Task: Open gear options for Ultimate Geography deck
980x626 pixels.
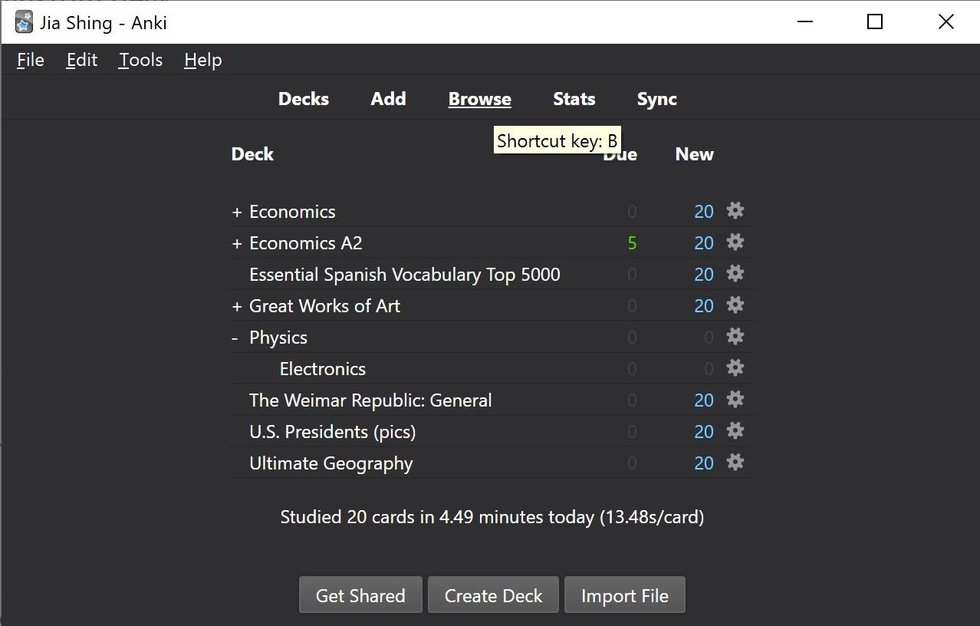Action: (x=735, y=463)
